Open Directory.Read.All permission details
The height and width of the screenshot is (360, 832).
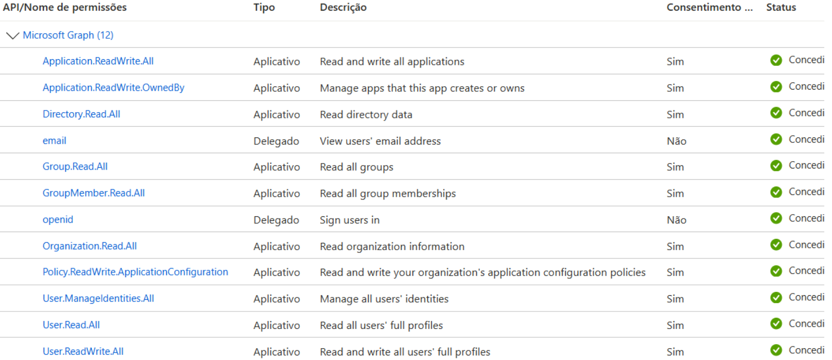click(81, 114)
